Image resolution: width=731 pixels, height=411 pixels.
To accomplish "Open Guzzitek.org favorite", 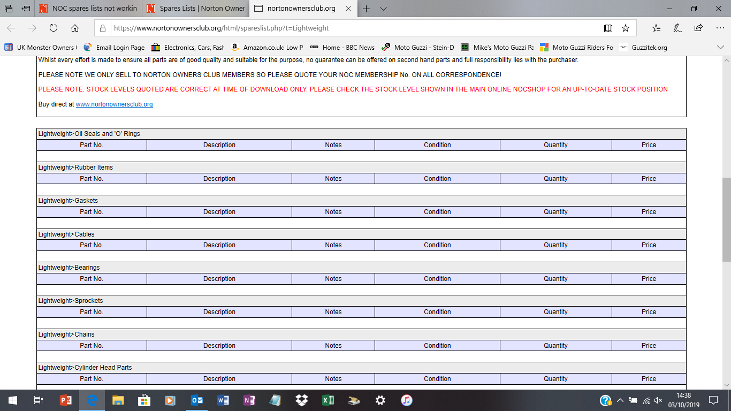I will [x=643, y=47].
